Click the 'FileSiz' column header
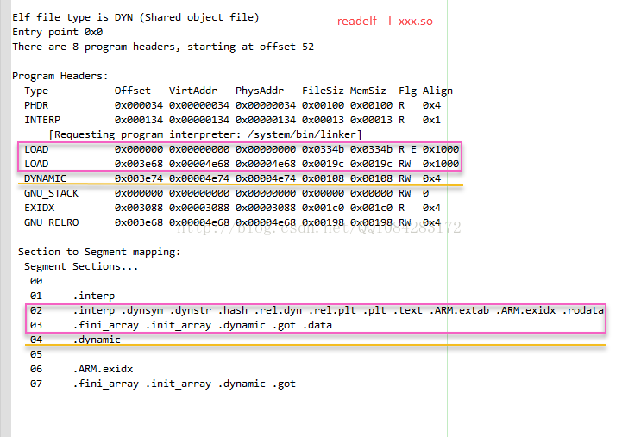Viewport: 622px width, 437px height. point(323,91)
